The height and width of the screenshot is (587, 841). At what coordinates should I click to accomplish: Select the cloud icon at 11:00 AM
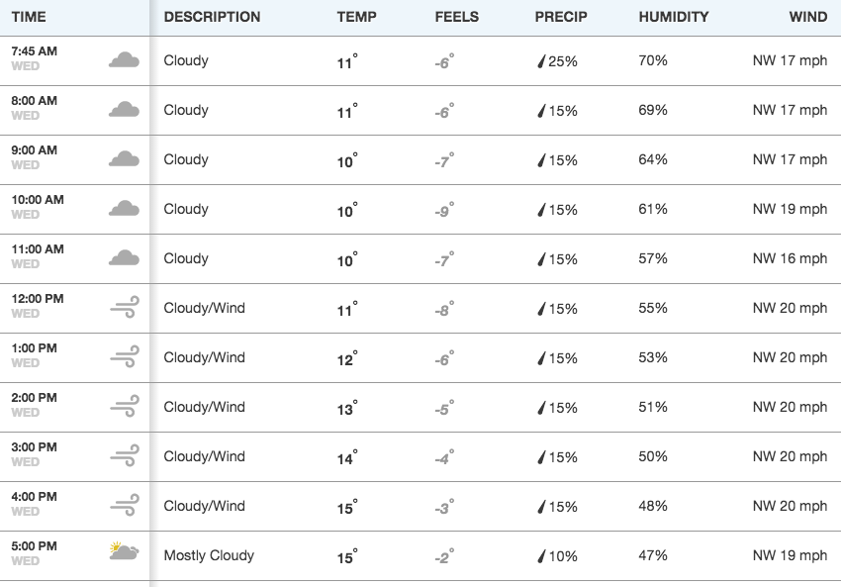124,258
